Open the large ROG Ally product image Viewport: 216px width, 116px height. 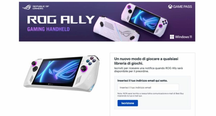pyautogui.click(x=61, y=73)
